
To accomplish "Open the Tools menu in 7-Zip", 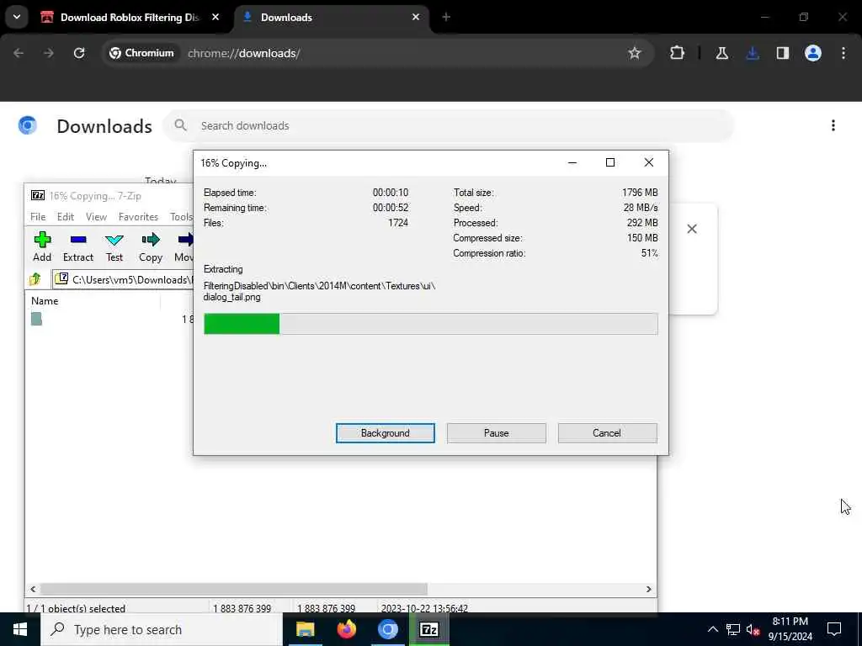I will [181, 217].
